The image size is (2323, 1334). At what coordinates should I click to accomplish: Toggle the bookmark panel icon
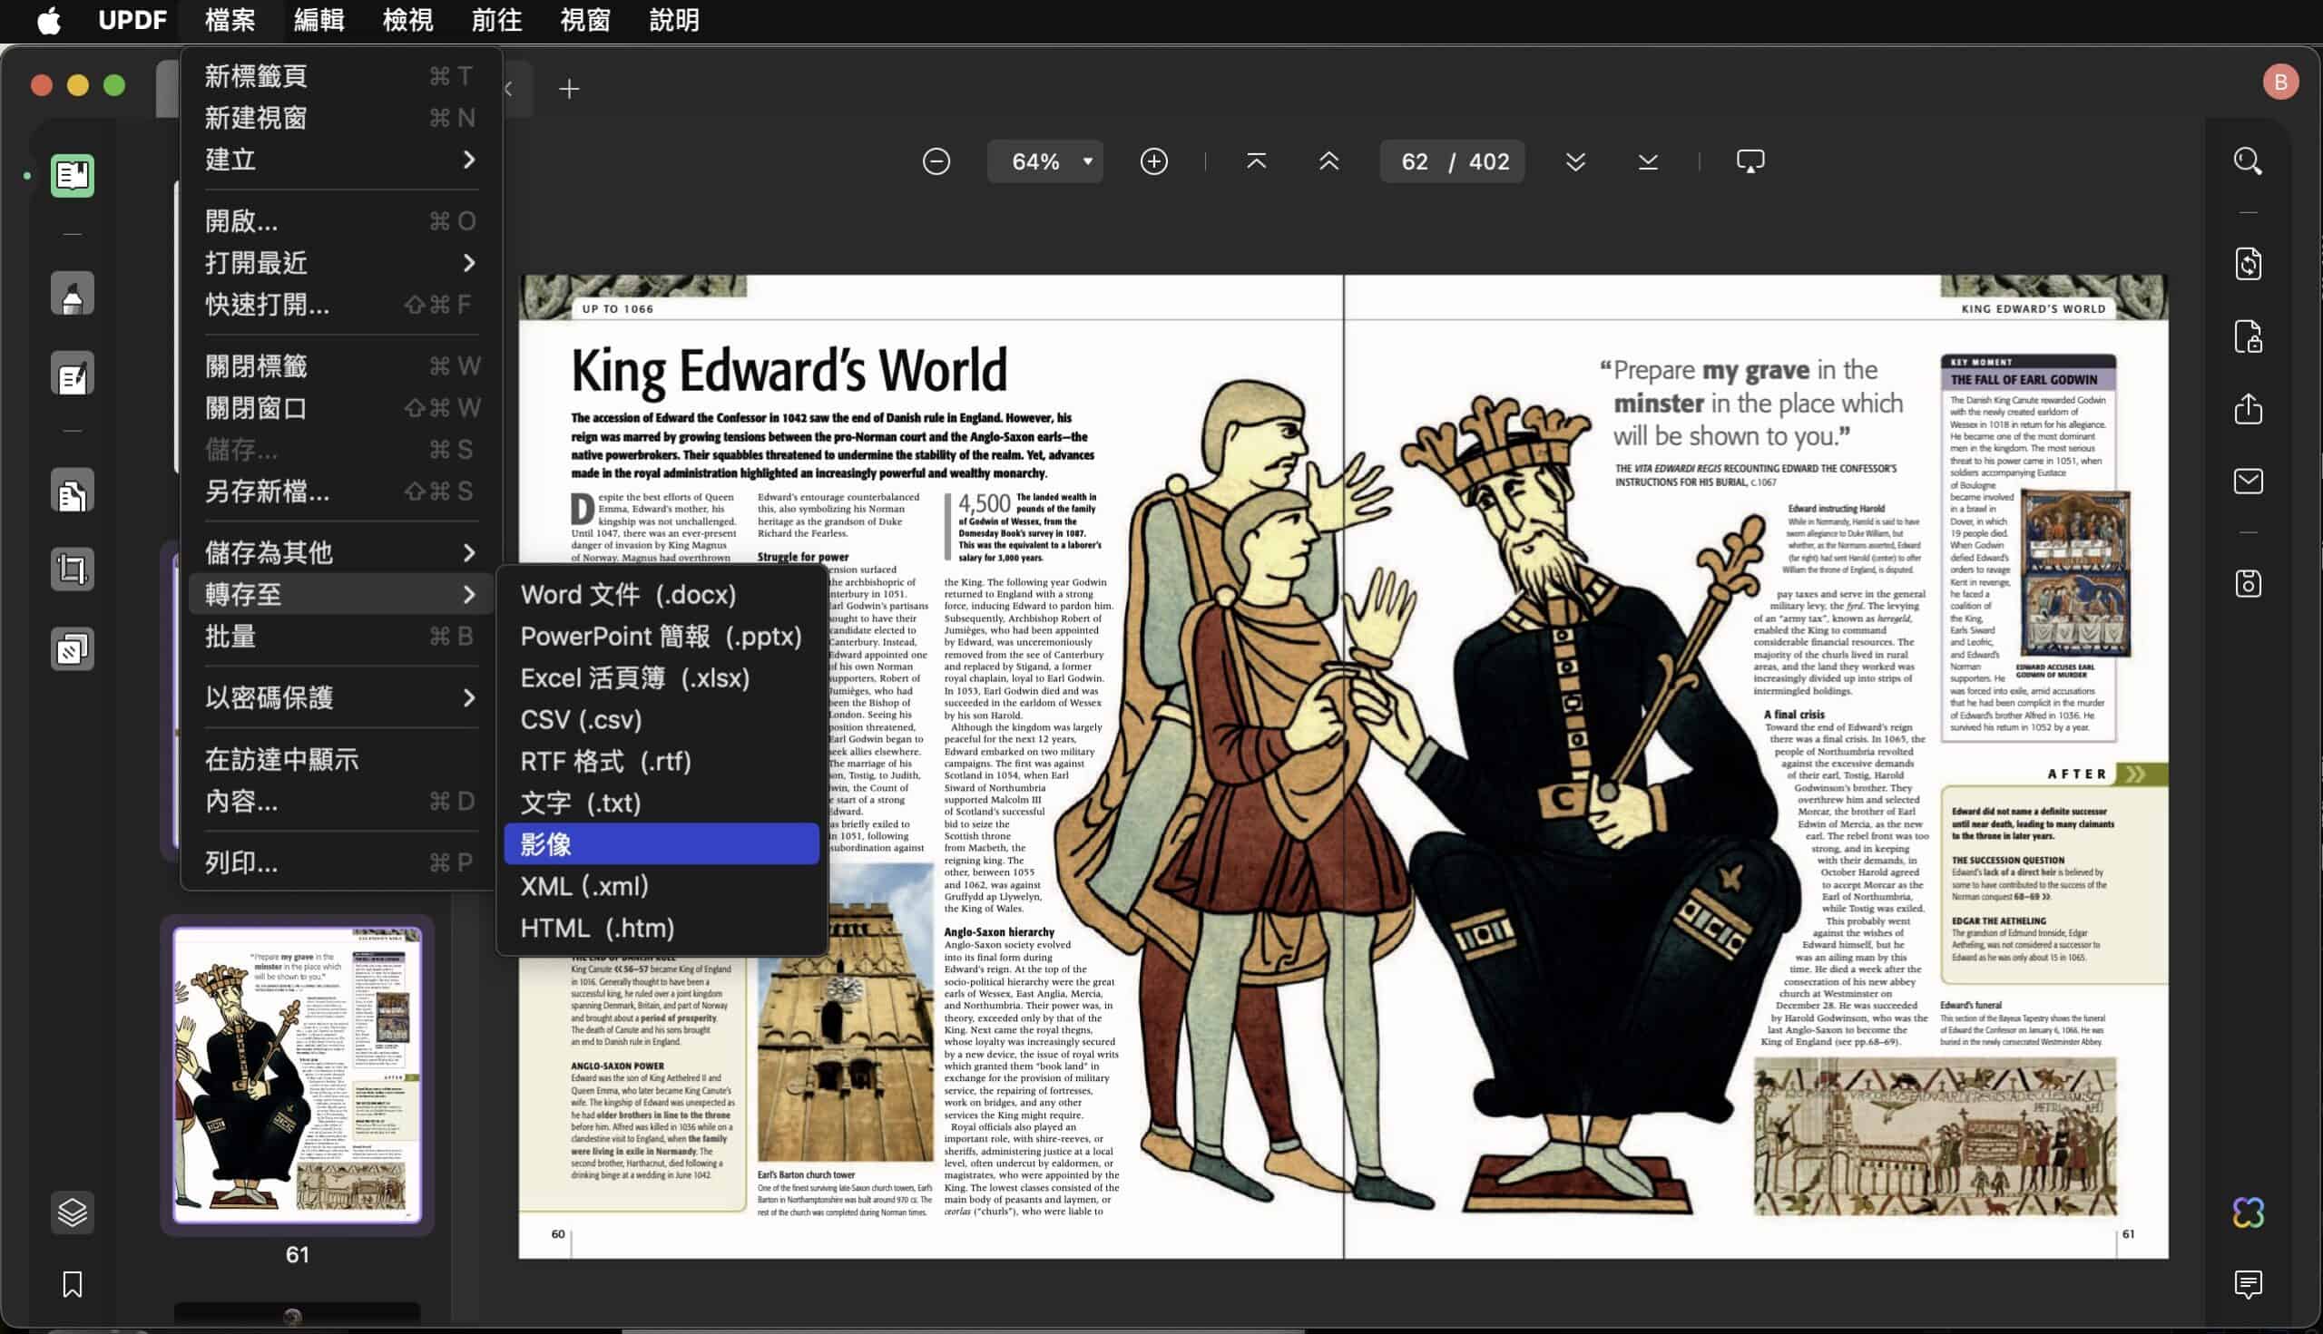pyautogui.click(x=73, y=1283)
